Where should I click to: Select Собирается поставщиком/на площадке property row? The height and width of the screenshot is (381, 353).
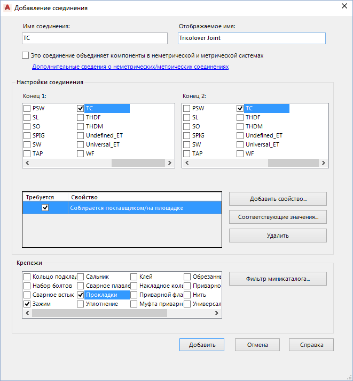(x=144, y=208)
